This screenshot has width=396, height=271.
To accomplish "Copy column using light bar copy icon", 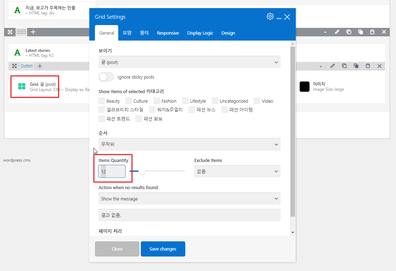I will click(x=344, y=66).
